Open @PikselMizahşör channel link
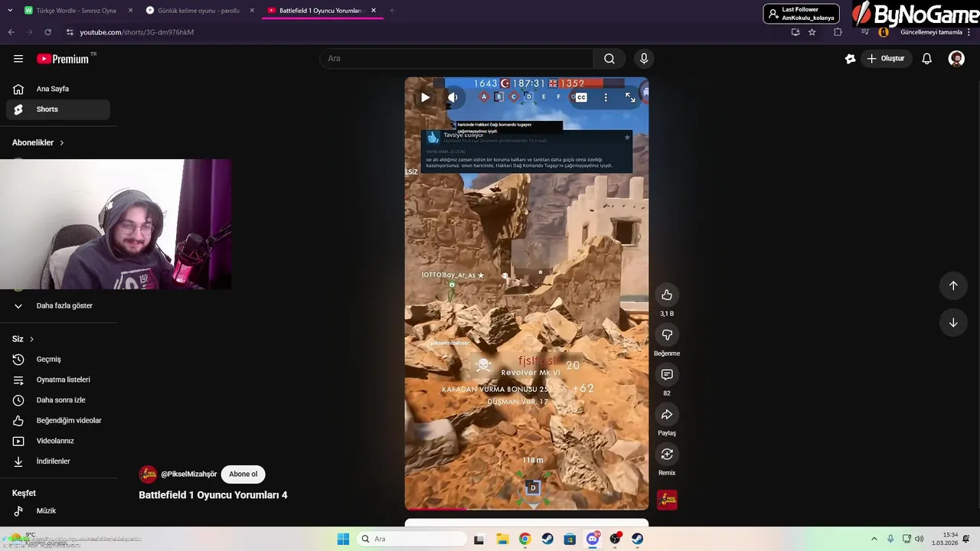980x551 pixels. (188, 474)
